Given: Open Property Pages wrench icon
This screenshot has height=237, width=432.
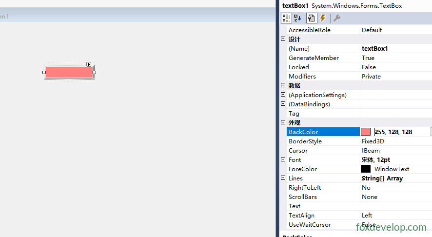Looking at the screenshot, I should click(x=336, y=18).
